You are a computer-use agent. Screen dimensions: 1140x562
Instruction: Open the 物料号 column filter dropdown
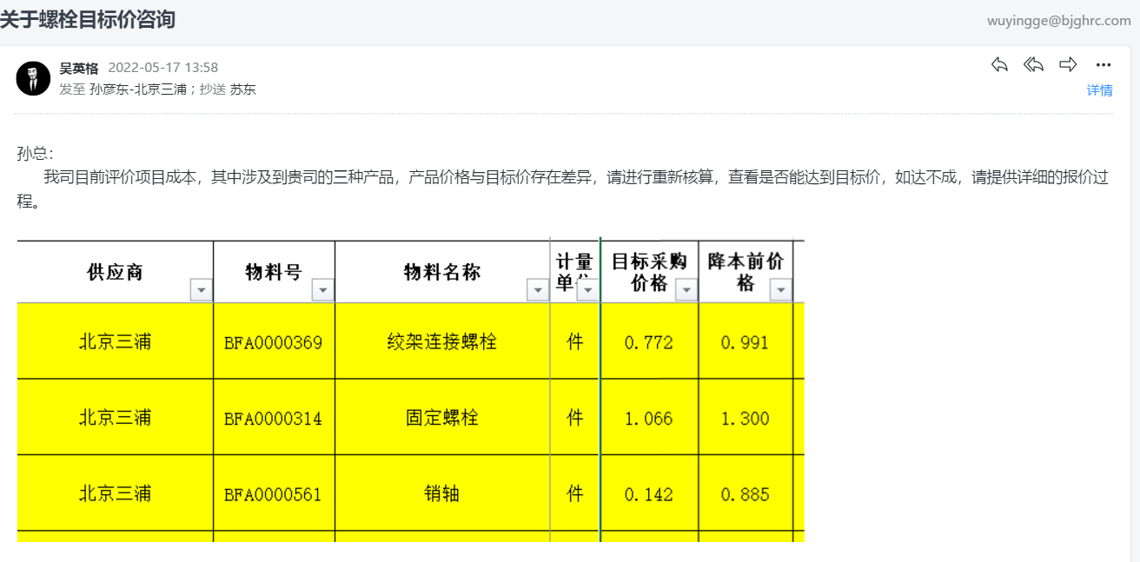[323, 290]
